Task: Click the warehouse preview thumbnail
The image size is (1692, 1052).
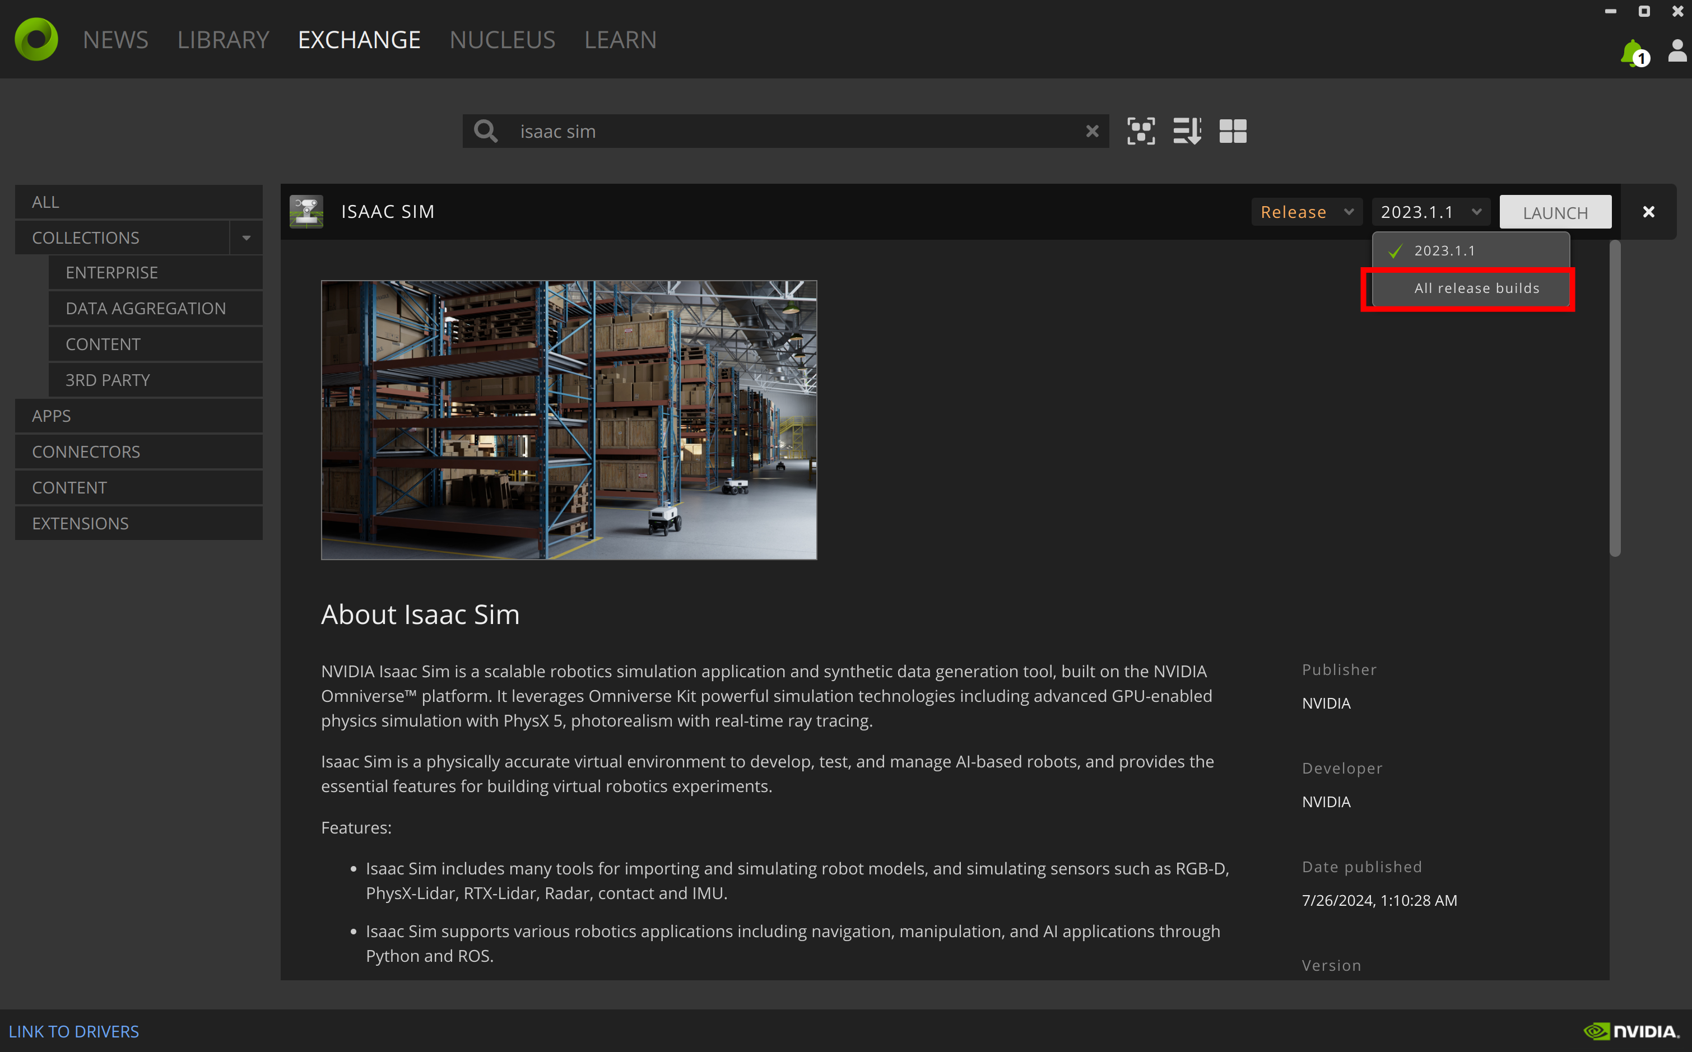Action: [x=569, y=420]
